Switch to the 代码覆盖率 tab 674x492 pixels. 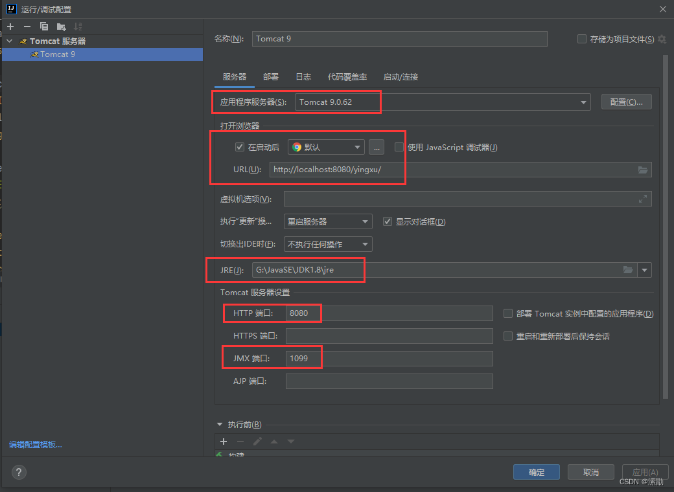click(x=347, y=77)
